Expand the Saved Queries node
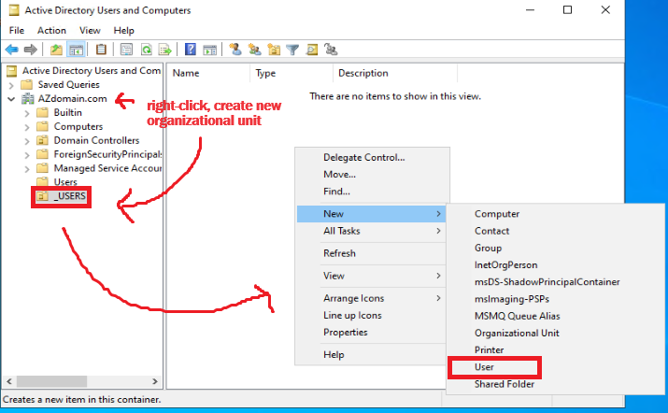The height and width of the screenshot is (413, 668). tap(11, 85)
